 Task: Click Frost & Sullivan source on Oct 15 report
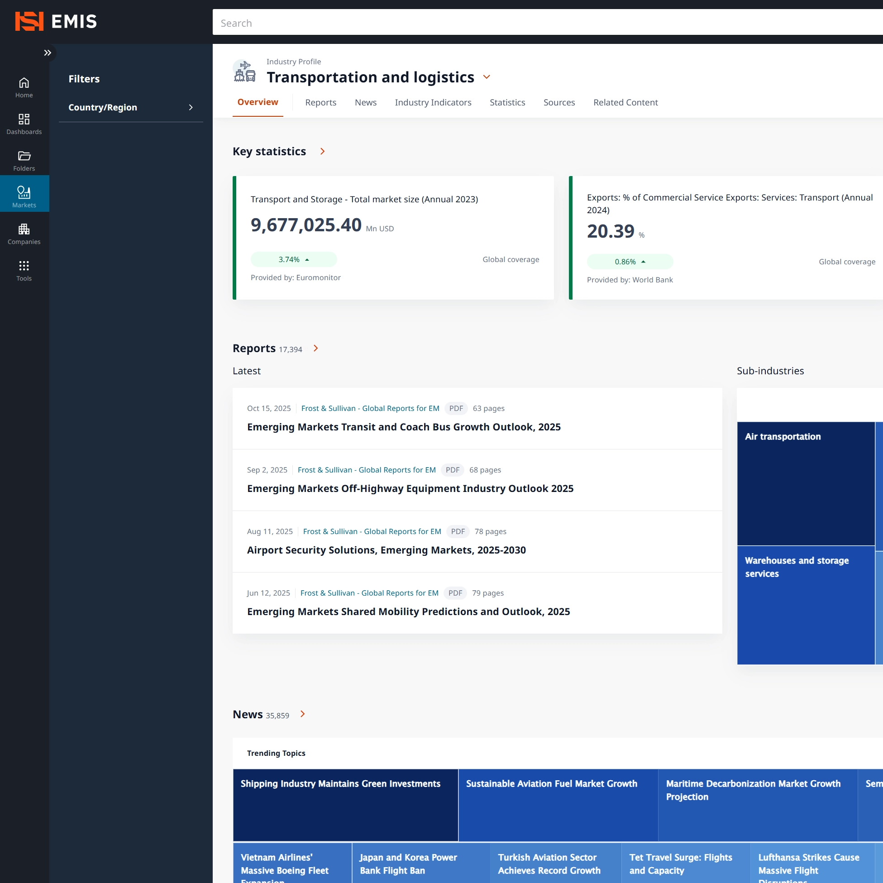tap(370, 408)
